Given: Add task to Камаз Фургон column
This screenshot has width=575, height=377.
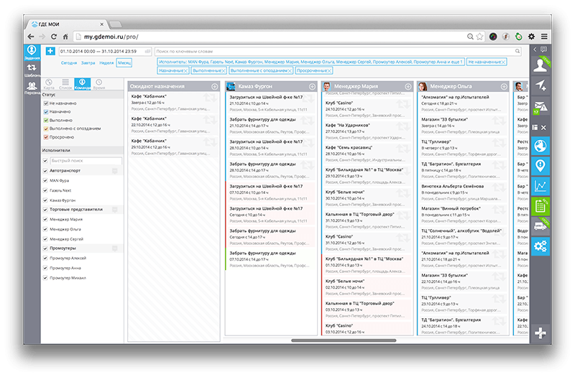Looking at the screenshot, I should [x=312, y=86].
